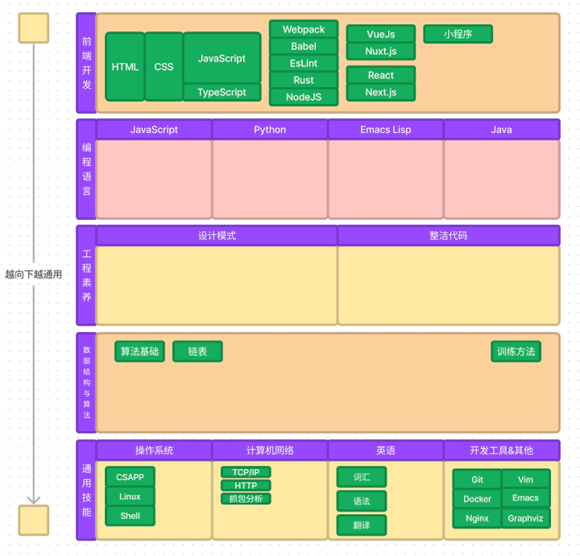This screenshot has width=580, height=556.
Task: Click the CSAPP node
Action: pyautogui.click(x=130, y=477)
